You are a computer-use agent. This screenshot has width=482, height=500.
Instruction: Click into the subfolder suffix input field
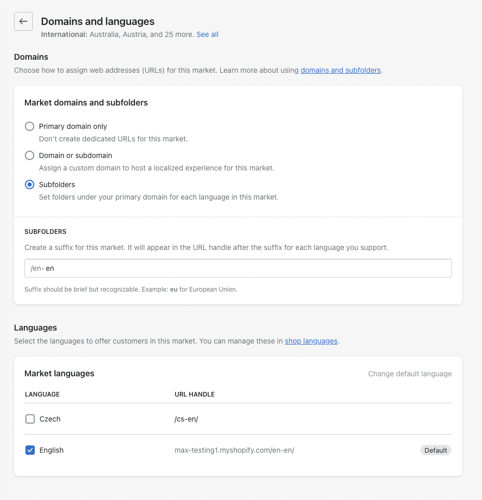(238, 268)
